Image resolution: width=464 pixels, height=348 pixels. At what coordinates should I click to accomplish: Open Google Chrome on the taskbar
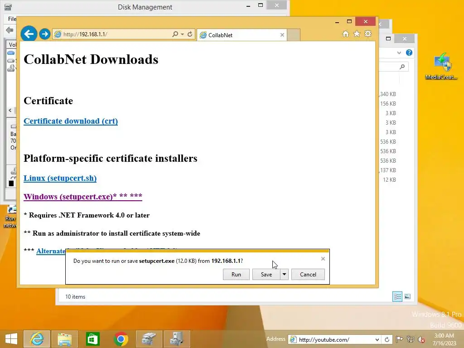coord(121,339)
